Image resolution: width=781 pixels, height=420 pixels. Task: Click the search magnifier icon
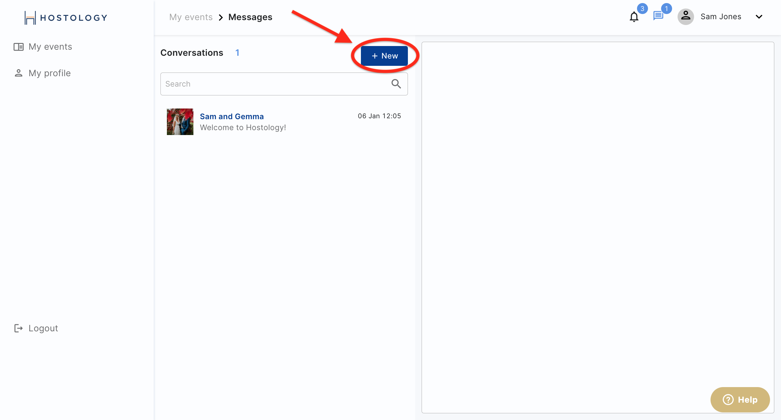coord(396,84)
